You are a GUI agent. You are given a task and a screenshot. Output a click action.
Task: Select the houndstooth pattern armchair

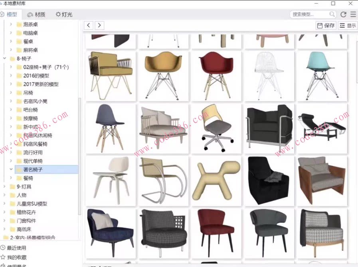[322, 233]
